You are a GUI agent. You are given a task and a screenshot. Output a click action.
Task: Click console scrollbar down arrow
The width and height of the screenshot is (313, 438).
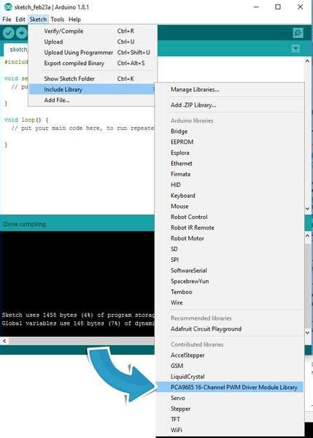point(307,332)
